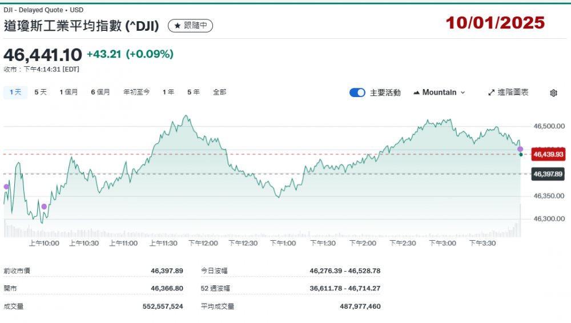571x323 pixels.
Task: Select the 1個月 time range
Action: pyautogui.click(x=69, y=92)
